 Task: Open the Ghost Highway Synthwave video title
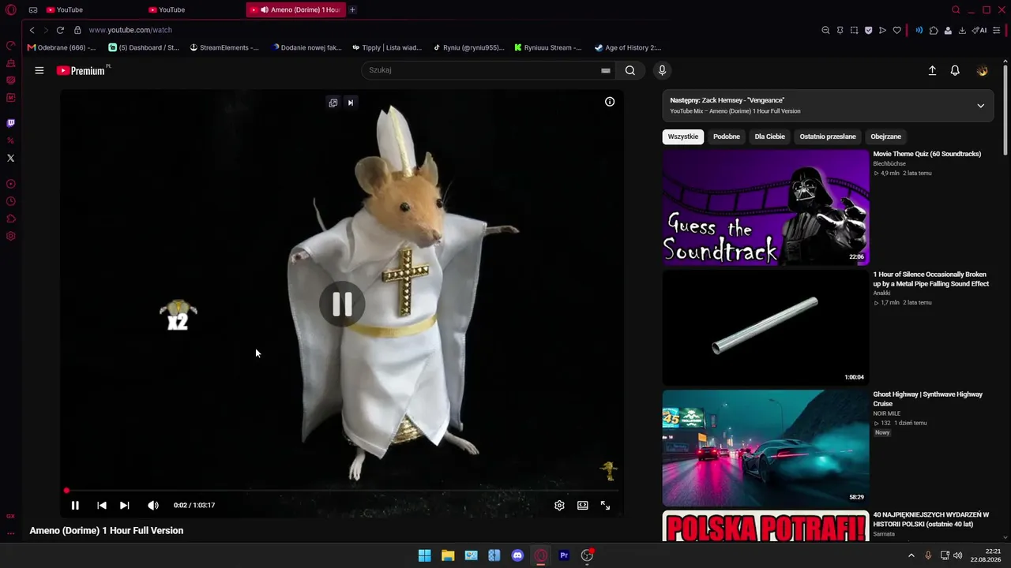click(x=928, y=399)
